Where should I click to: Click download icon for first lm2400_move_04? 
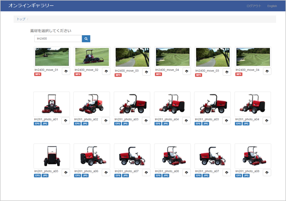point(187,71)
